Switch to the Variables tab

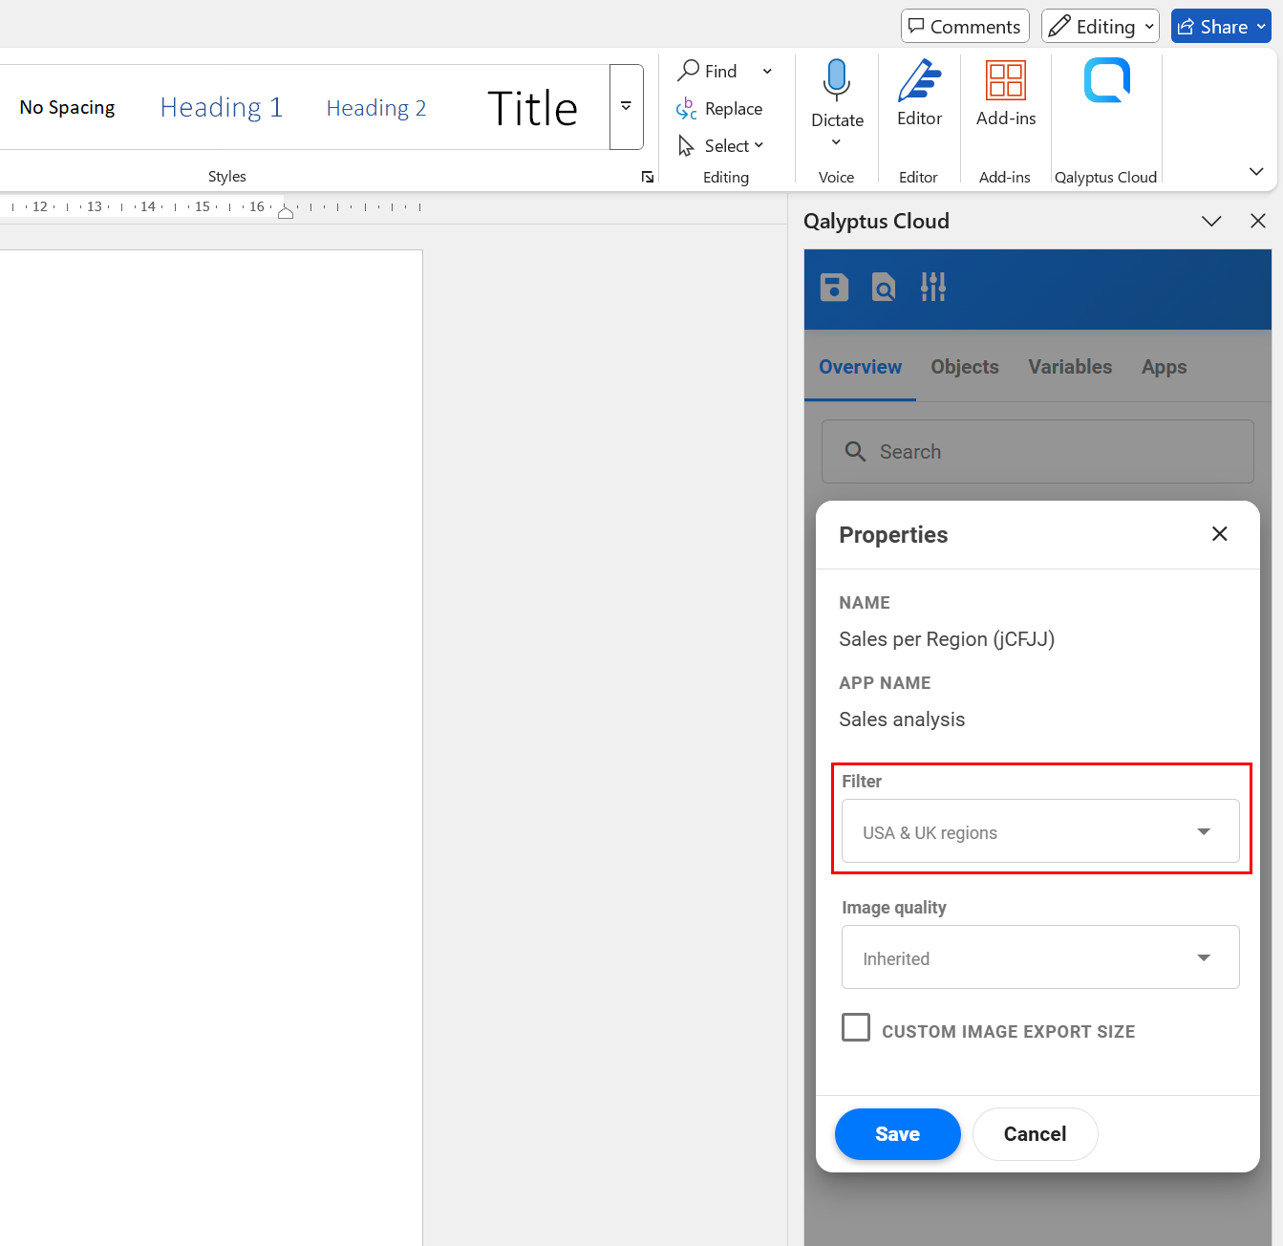point(1069,367)
